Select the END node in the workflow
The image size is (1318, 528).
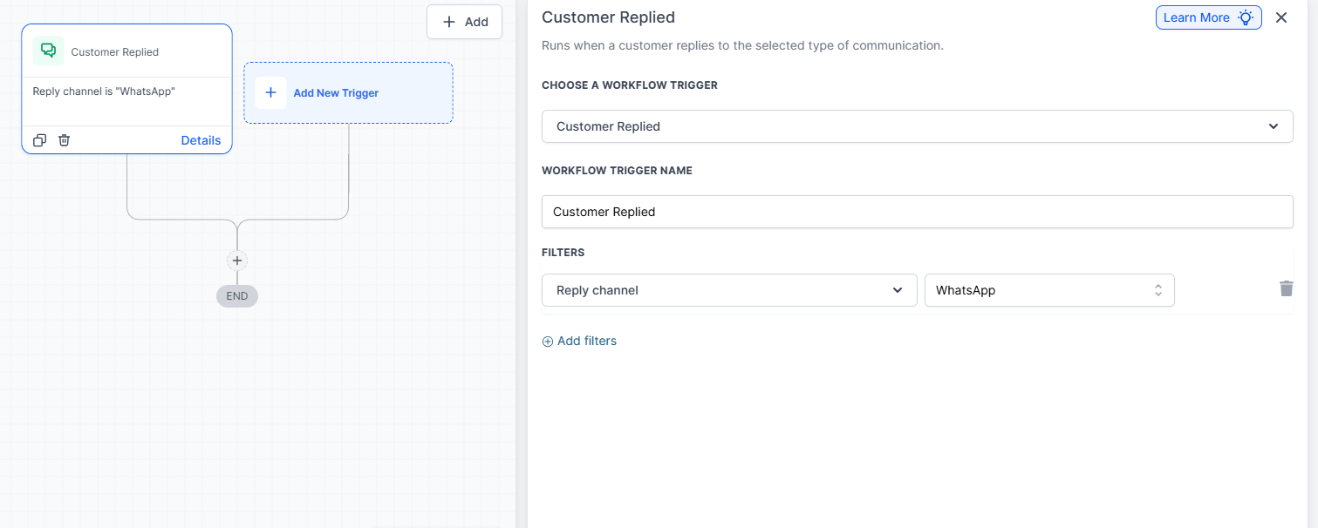[x=237, y=296]
